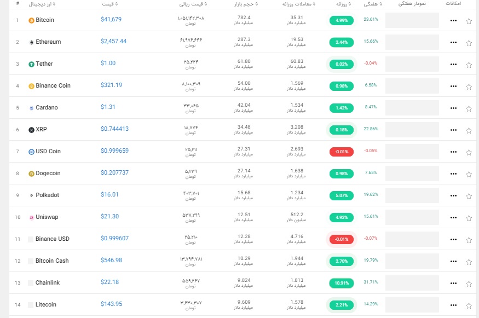Click the USD Coin logo icon
Screen dimensions: 479x318
tap(31, 152)
